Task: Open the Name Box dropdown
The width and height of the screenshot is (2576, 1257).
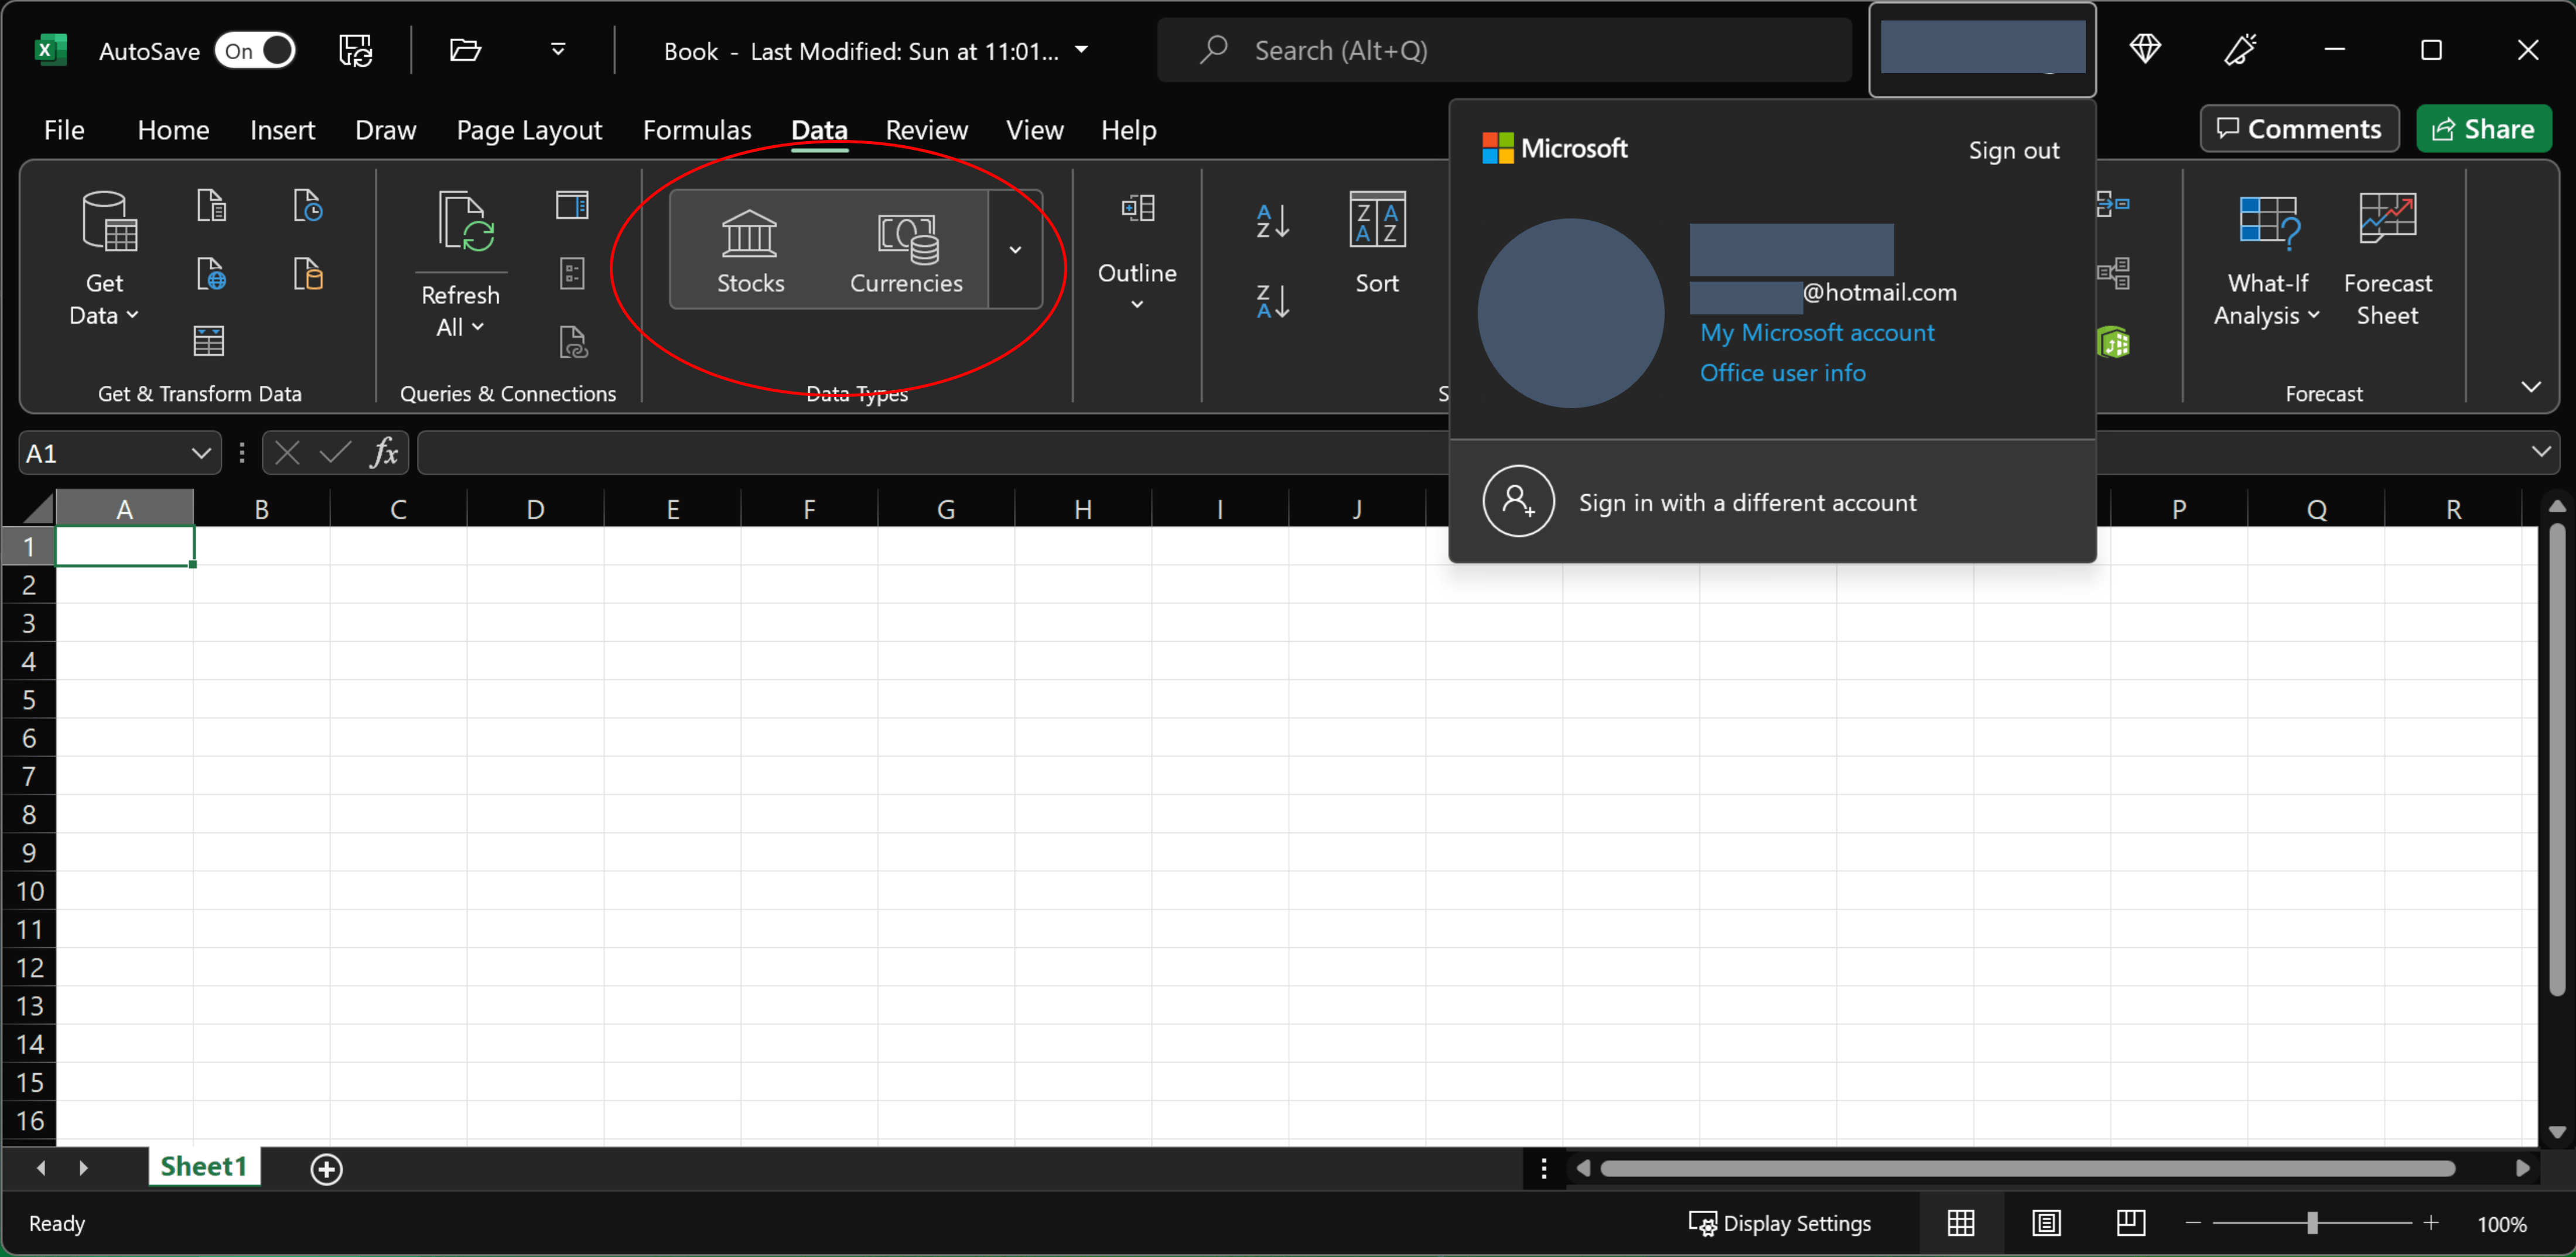Action: pyautogui.click(x=200, y=454)
